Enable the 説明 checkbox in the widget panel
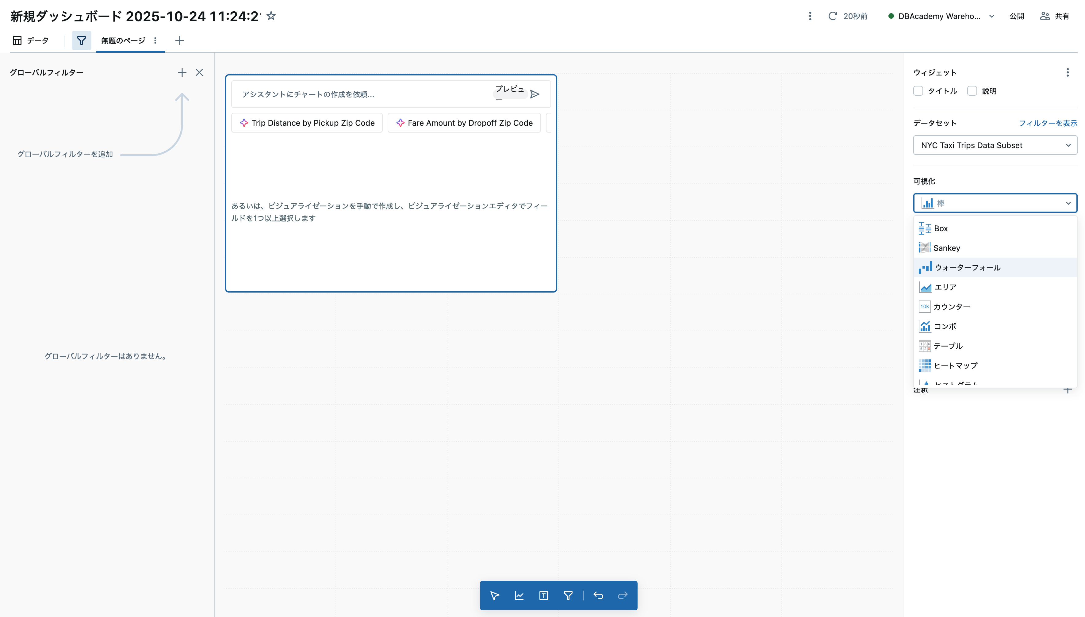This screenshot has height=617, width=1085. tap(972, 91)
